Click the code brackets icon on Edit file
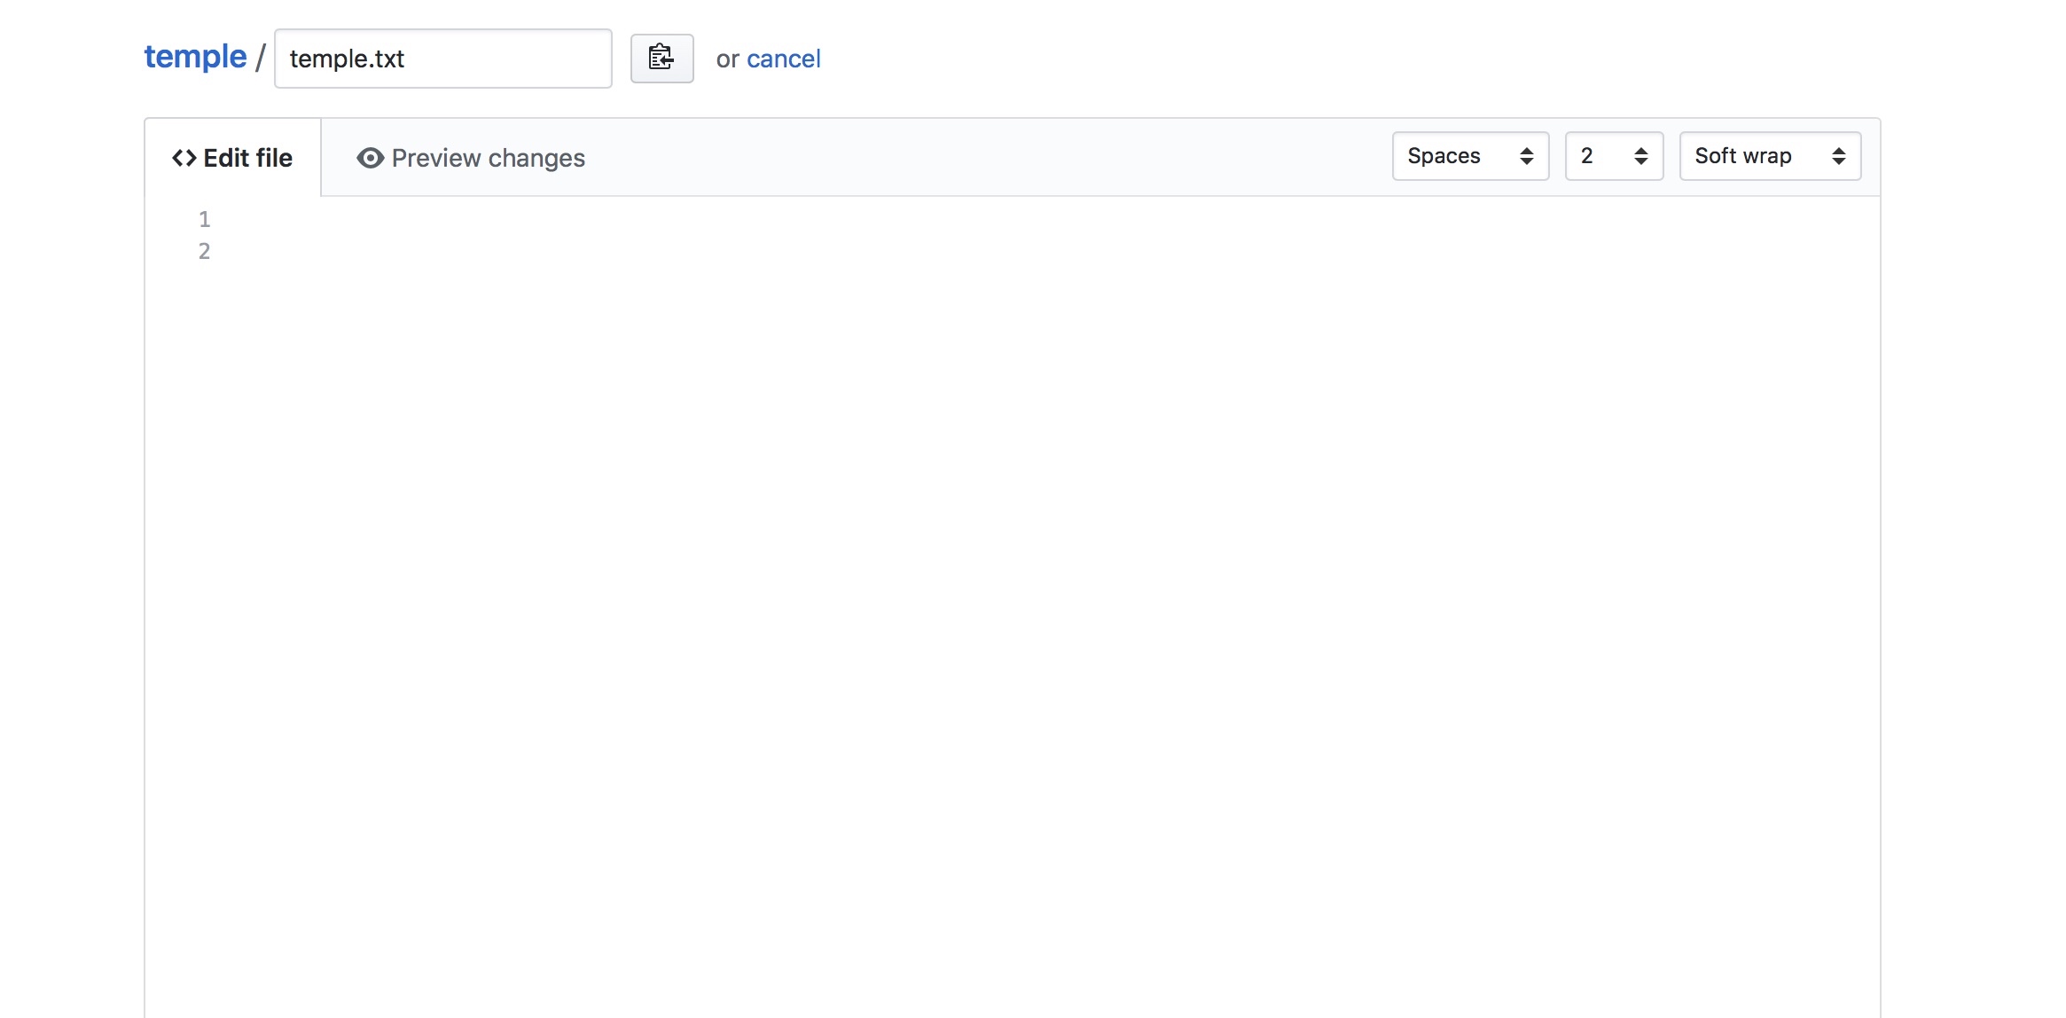 tap(184, 158)
